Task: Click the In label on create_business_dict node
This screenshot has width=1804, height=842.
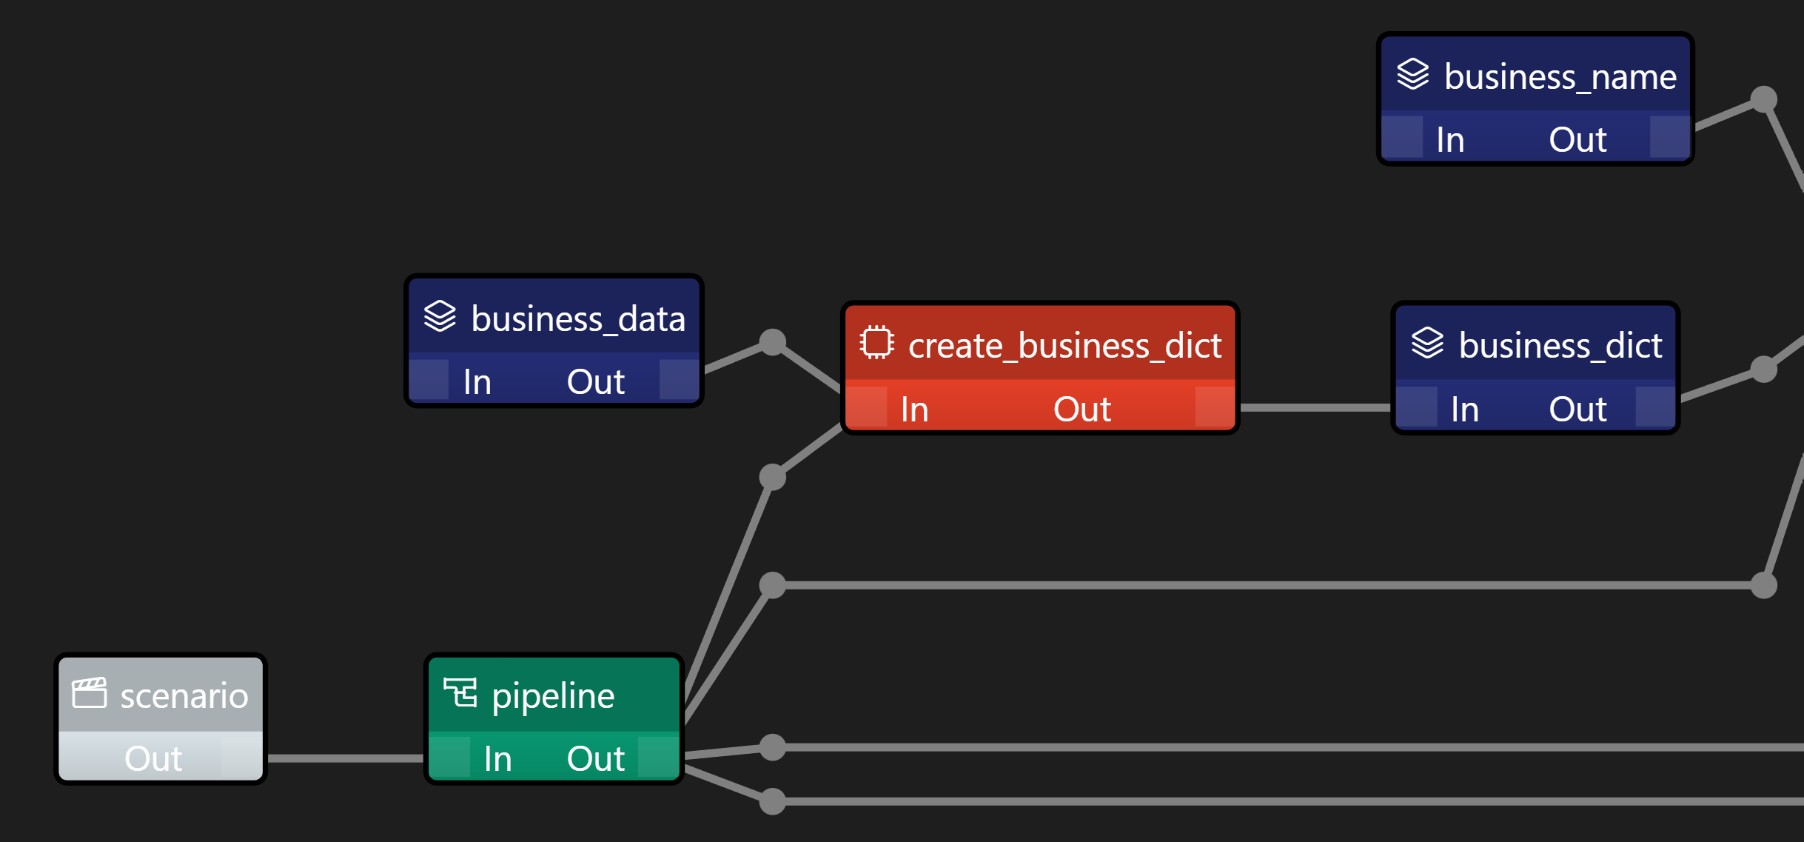Action: (x=914, y=409)
